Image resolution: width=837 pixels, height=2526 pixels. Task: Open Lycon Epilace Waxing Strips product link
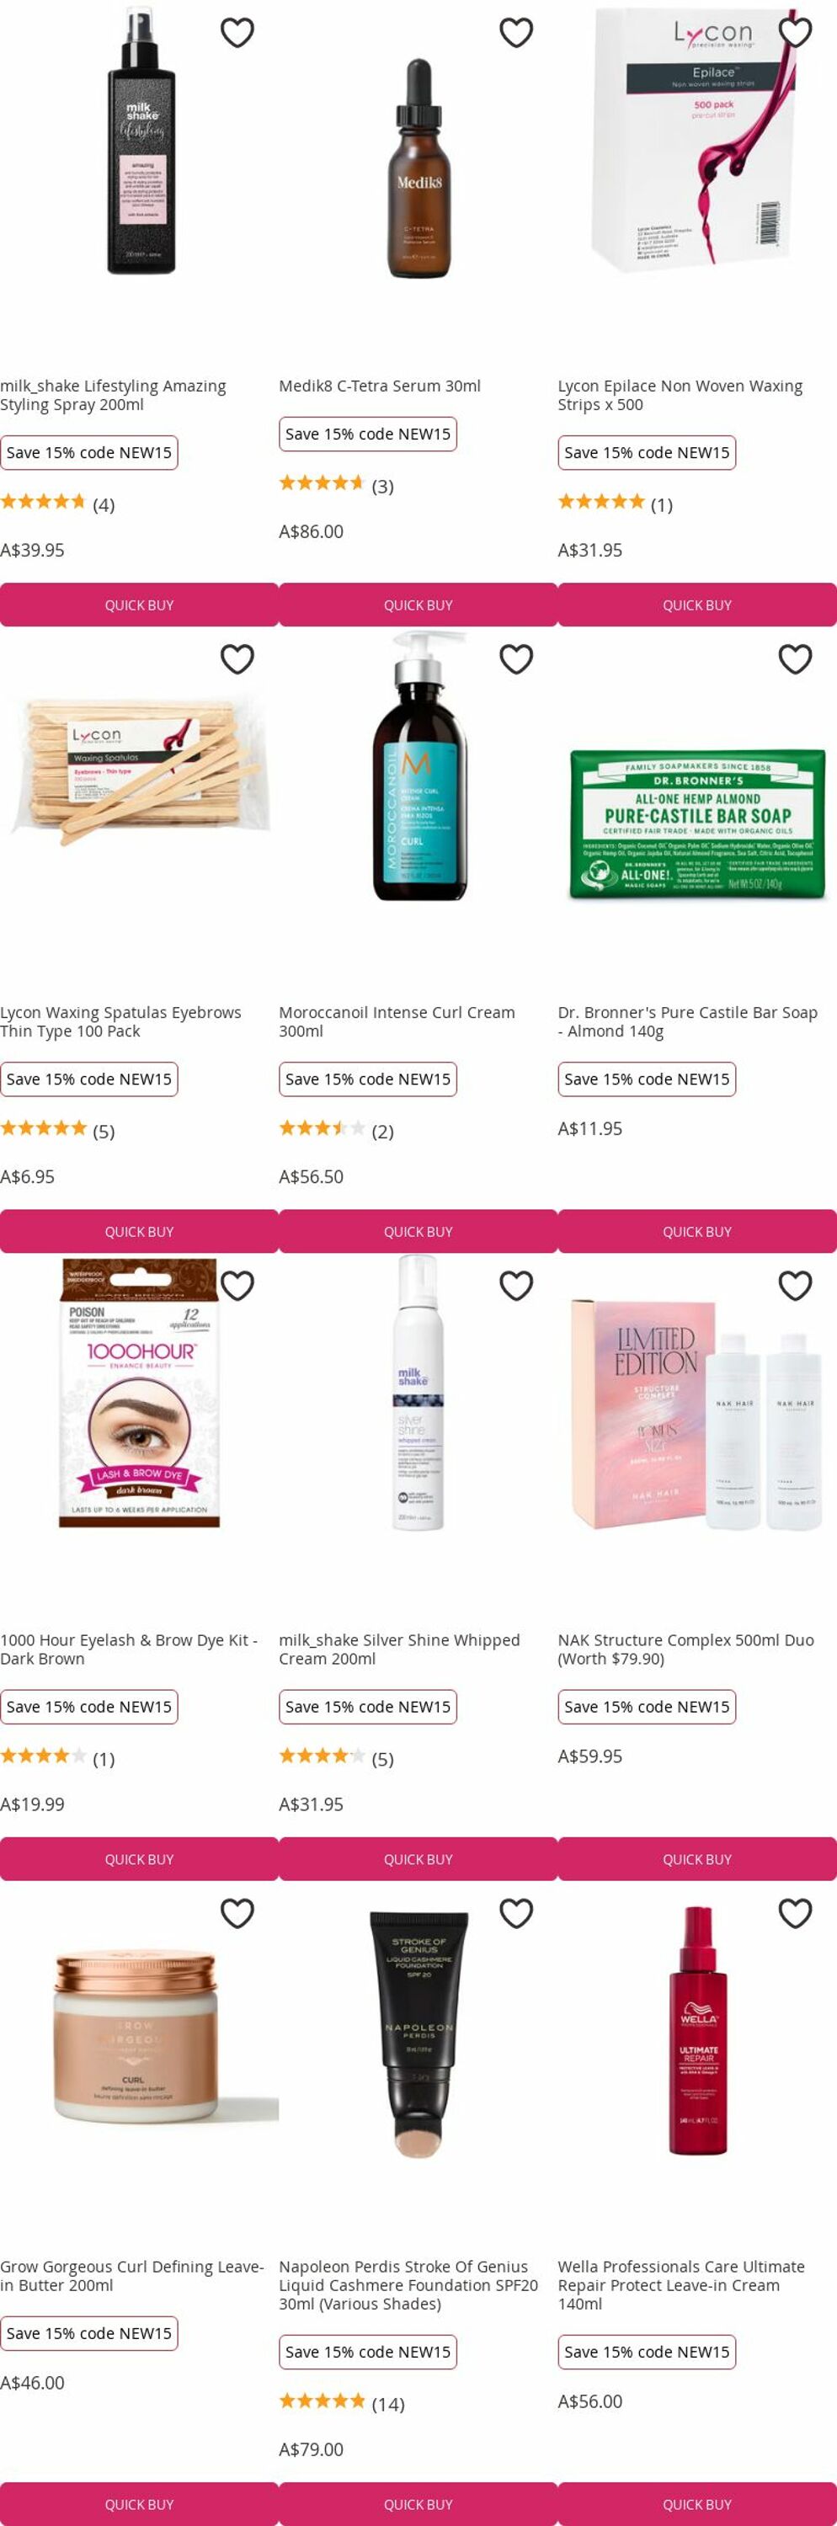tap(680, 395)
